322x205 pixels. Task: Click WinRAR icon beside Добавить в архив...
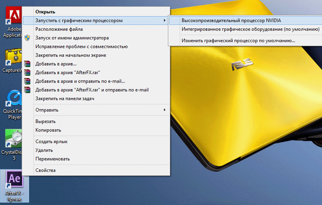(27, 64)
